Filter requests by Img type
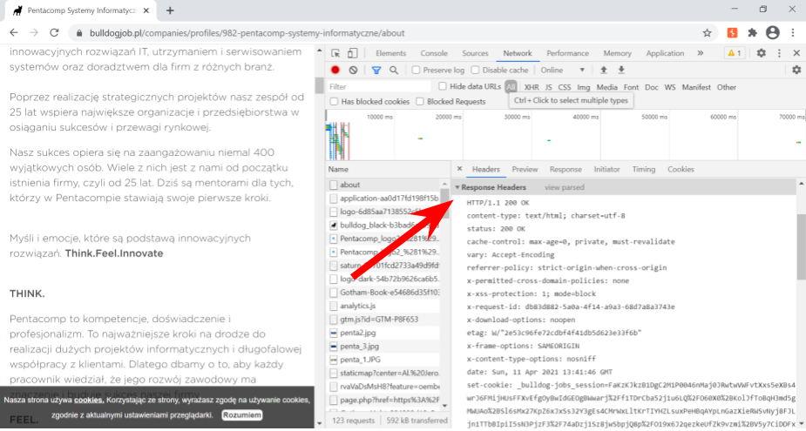The height and width of the screenshot is (431, 806). tap(584, 87)
